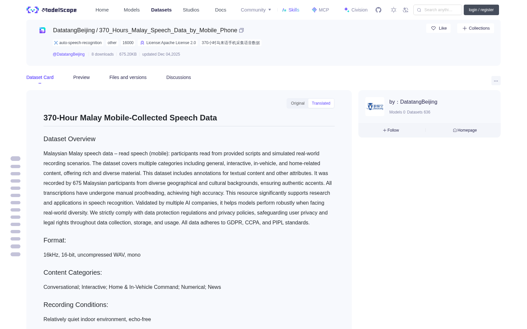Viewport: 527px width, 329px height.
Task: Click the 'Datasets 636' publisher stat
Action: [419, 112]
